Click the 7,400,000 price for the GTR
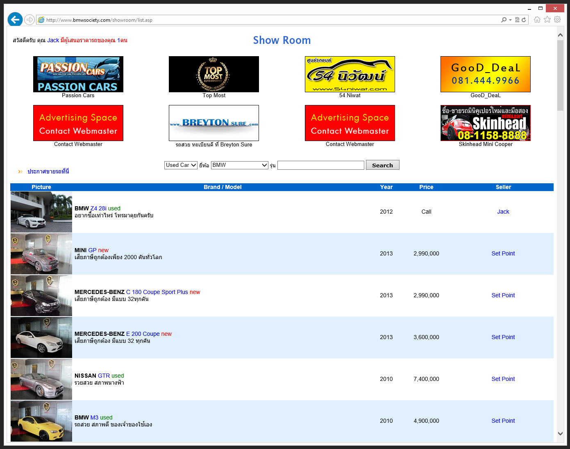The height and width of the screenshot is (449, 570). point(426,379)
